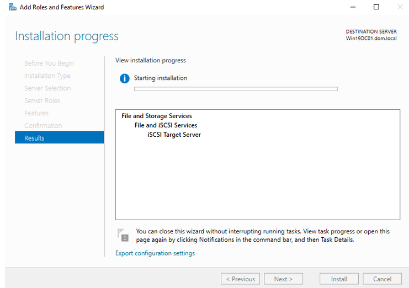Image resolution: width=409 pixels, height=288 pixels.
Task: Maximize the wizard window
Action: click(x=376, y=7)
